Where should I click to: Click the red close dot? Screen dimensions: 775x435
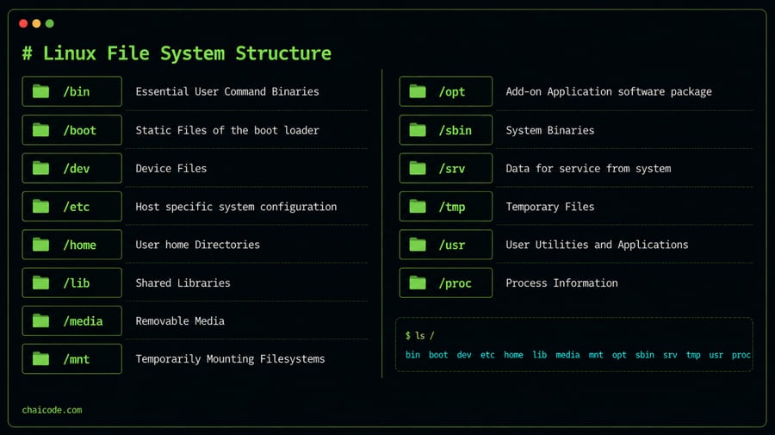(x=23, y=23)
